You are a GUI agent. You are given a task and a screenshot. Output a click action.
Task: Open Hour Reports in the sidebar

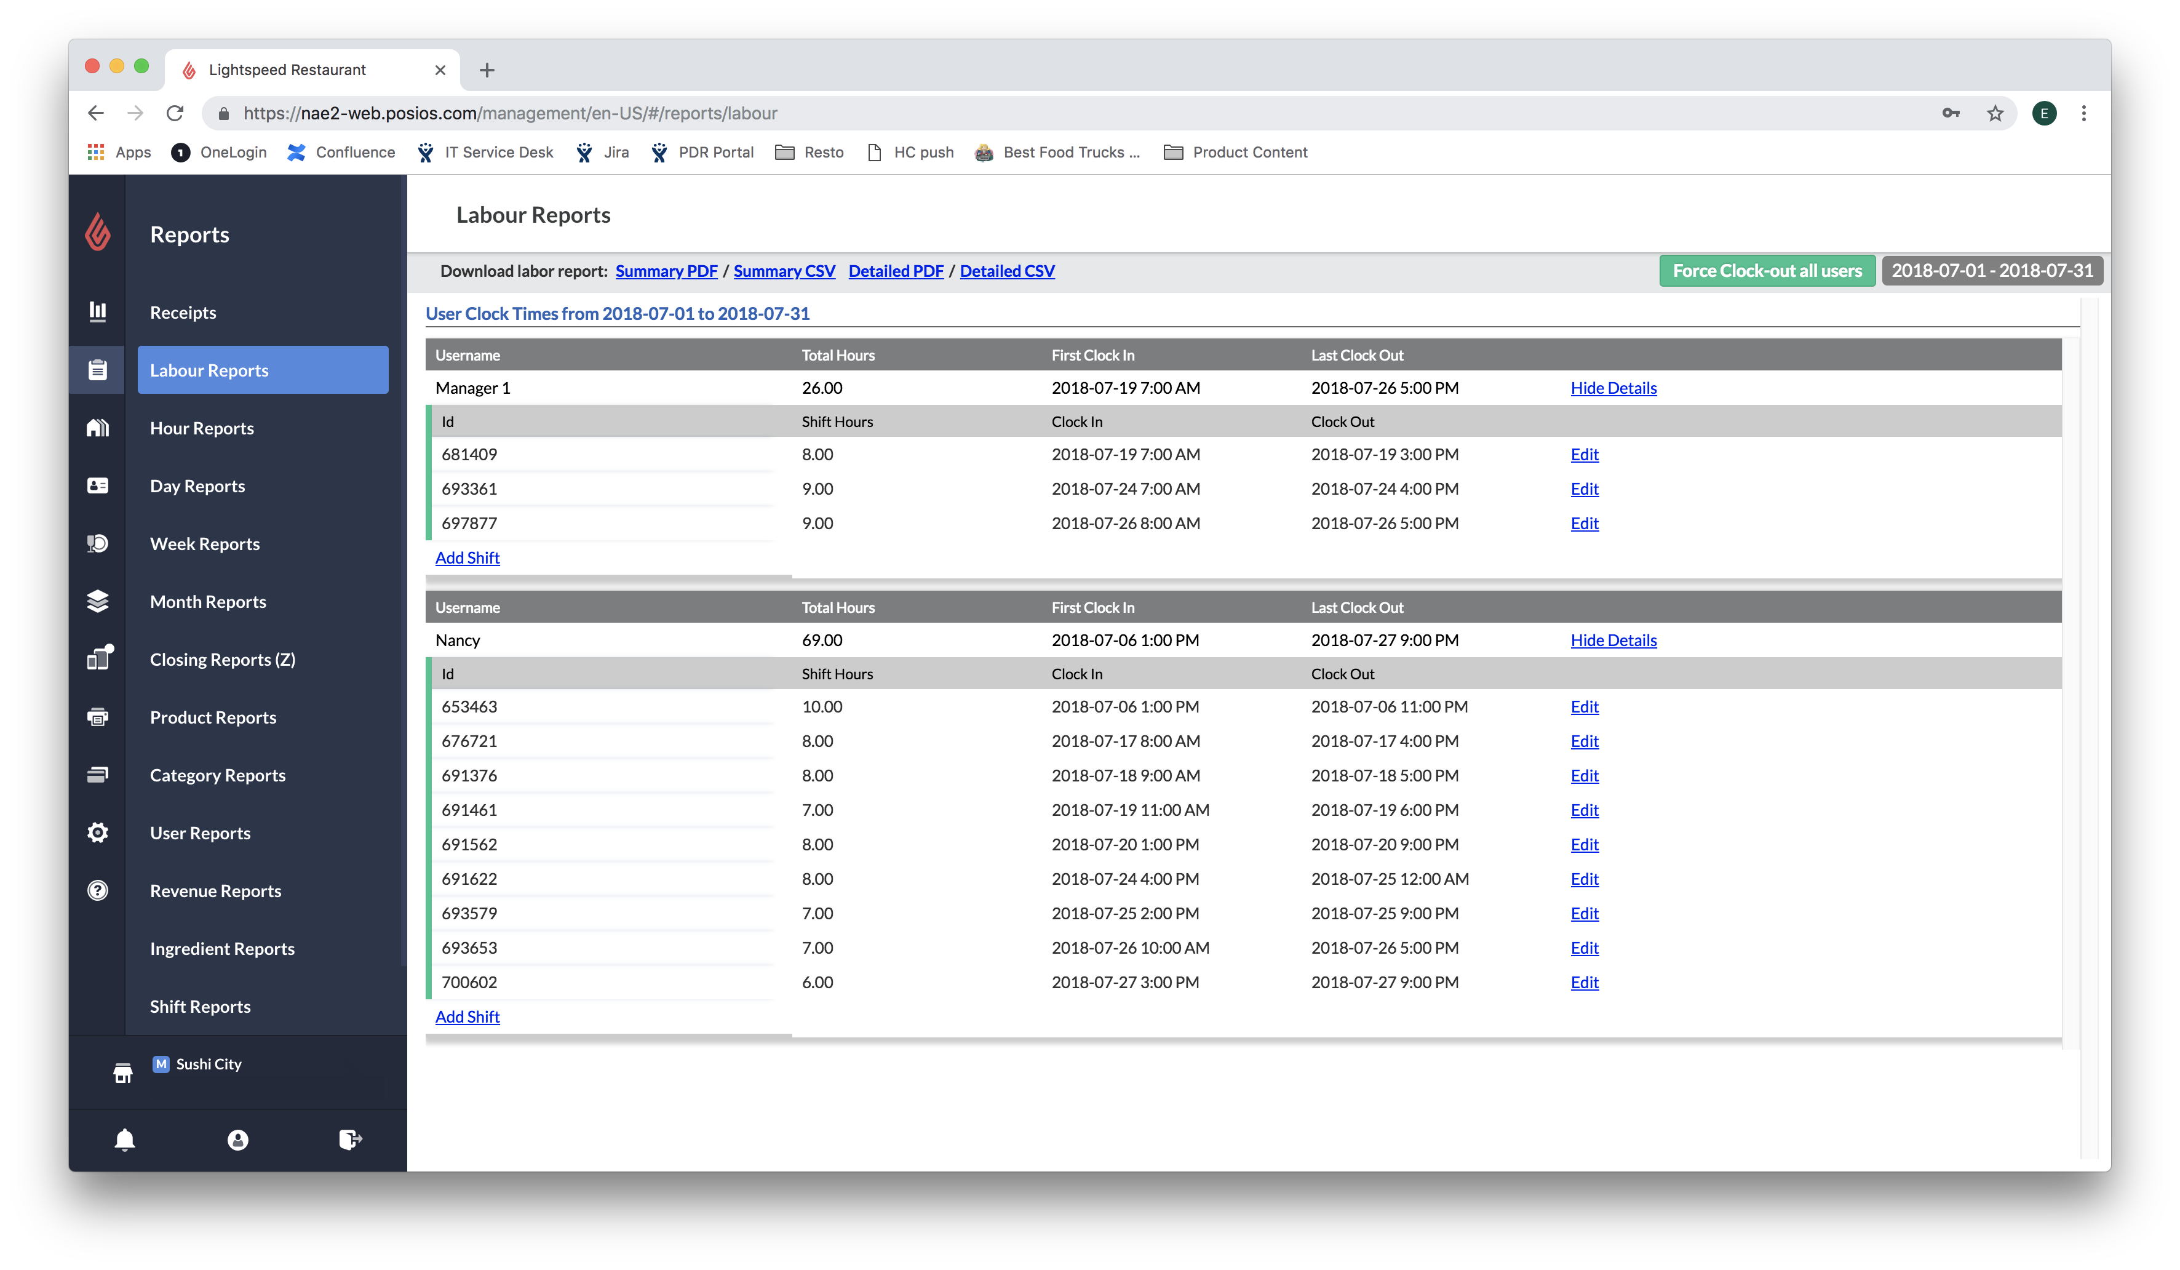(202, 428)
